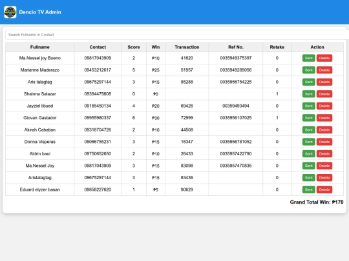Click the Dencio TV logo icon
Image resolution: width=349 pixels, height=261 pixels.
[10, 12]
